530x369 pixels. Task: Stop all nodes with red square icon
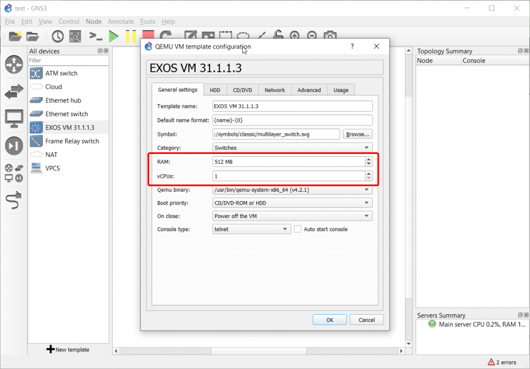(x=148, y=35)
